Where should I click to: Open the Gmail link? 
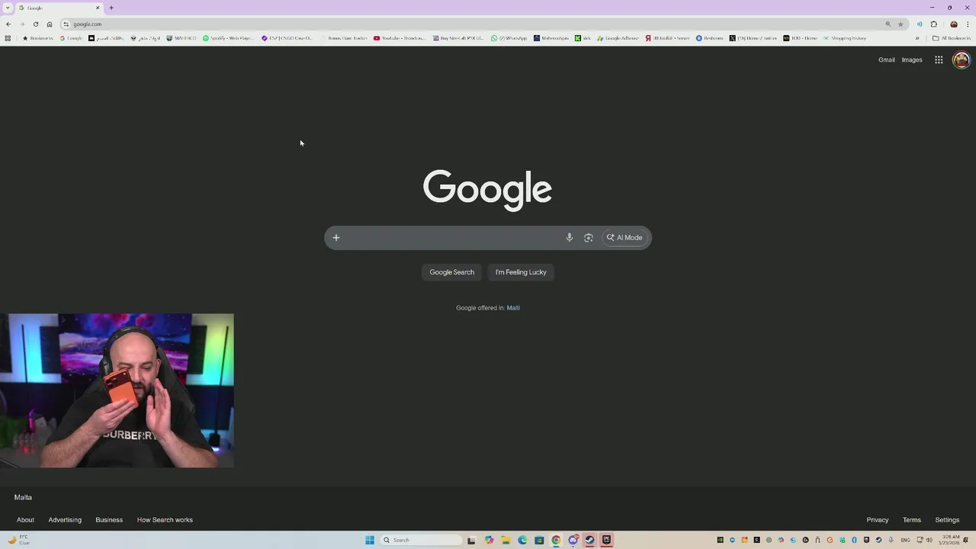(886, 59)
